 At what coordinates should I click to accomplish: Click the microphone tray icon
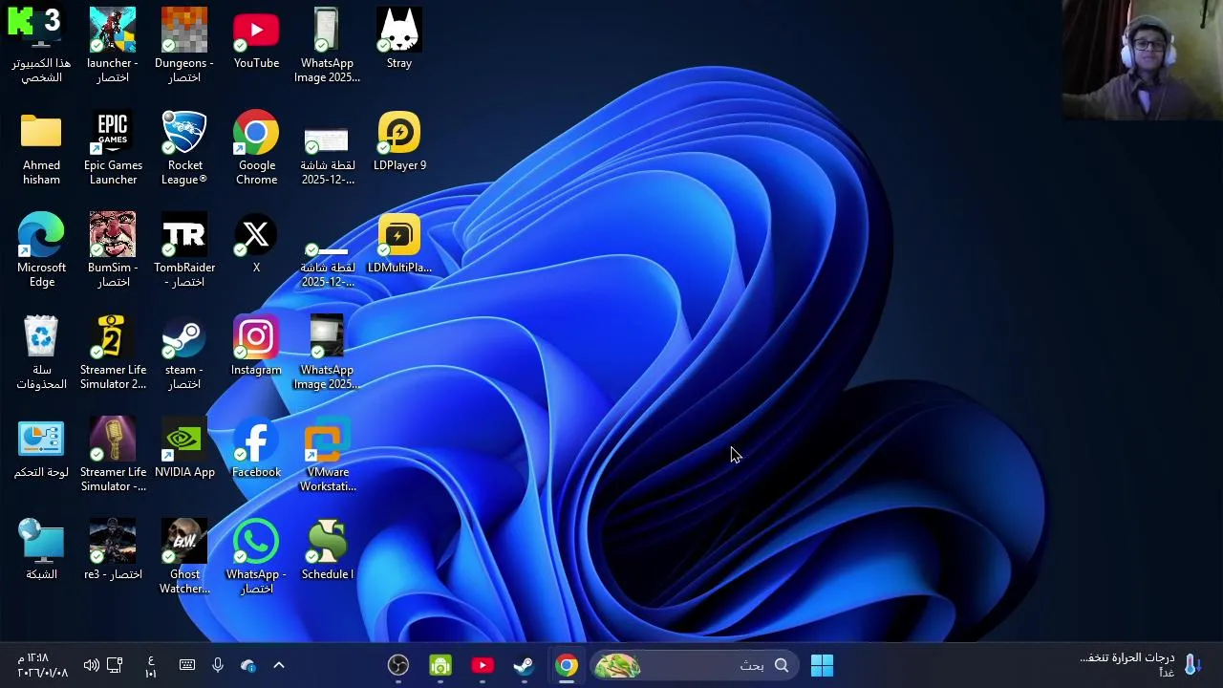coord(218,665)
